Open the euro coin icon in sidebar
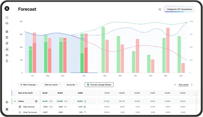The width and height of the screenshot is (203, 117). [7, 55]
